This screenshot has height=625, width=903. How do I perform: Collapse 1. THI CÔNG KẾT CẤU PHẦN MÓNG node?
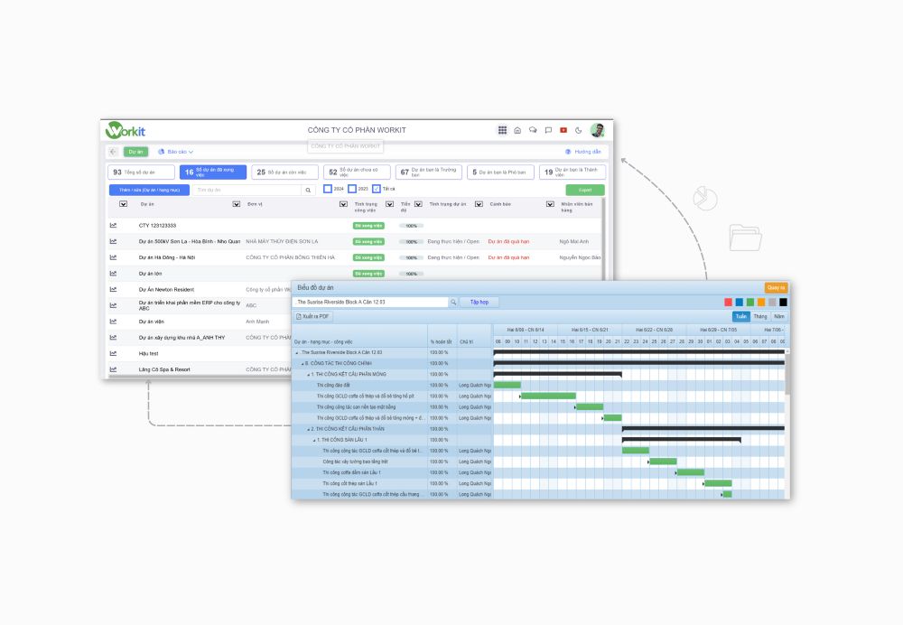tap(308, 375)
